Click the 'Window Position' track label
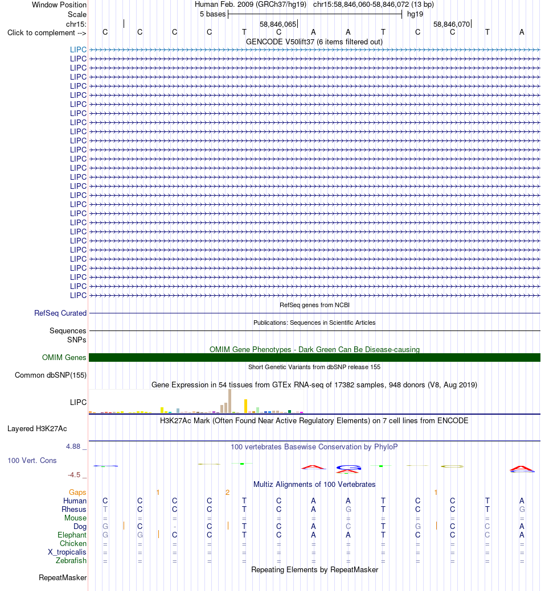Viewport: 541px width, 591px height. click(59, 5)
